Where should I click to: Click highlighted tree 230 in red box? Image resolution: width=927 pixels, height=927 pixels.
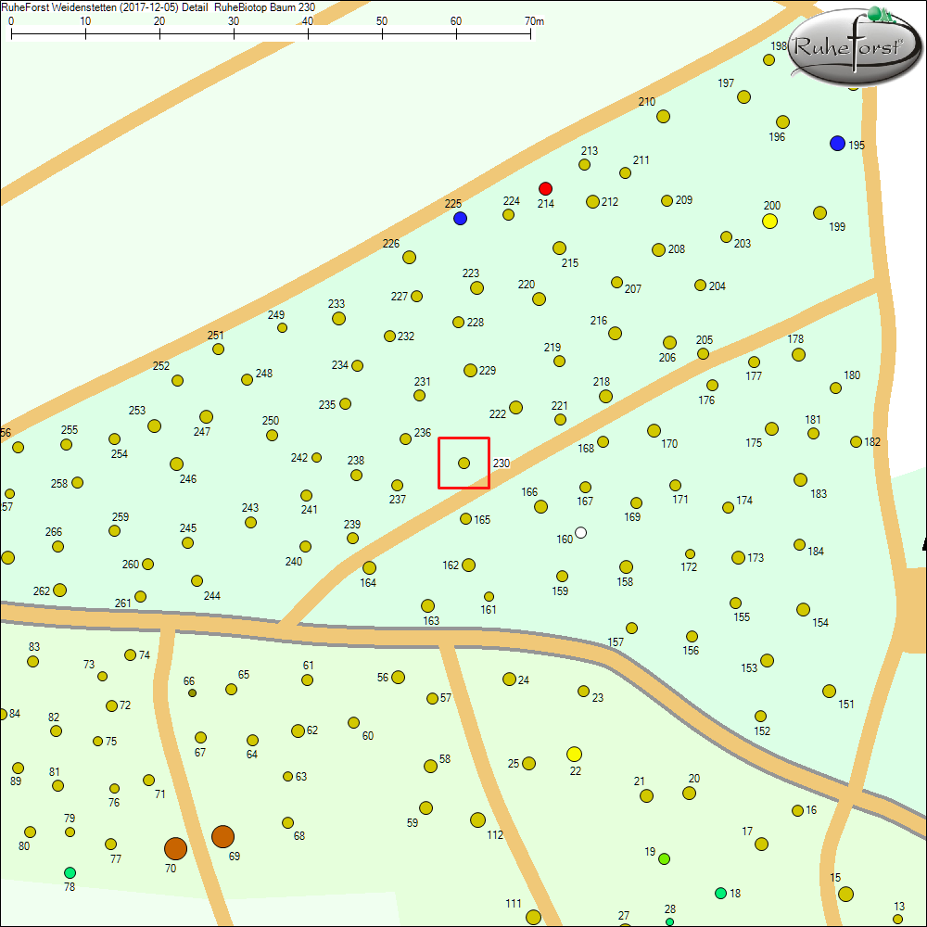tap(463, 463)
